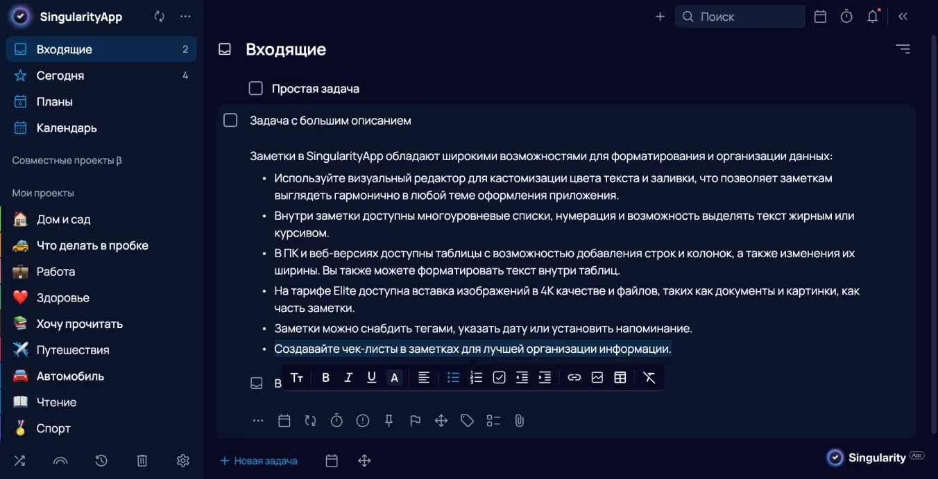
Task: Click the "Поиск" search field
Action: (740, 17)
